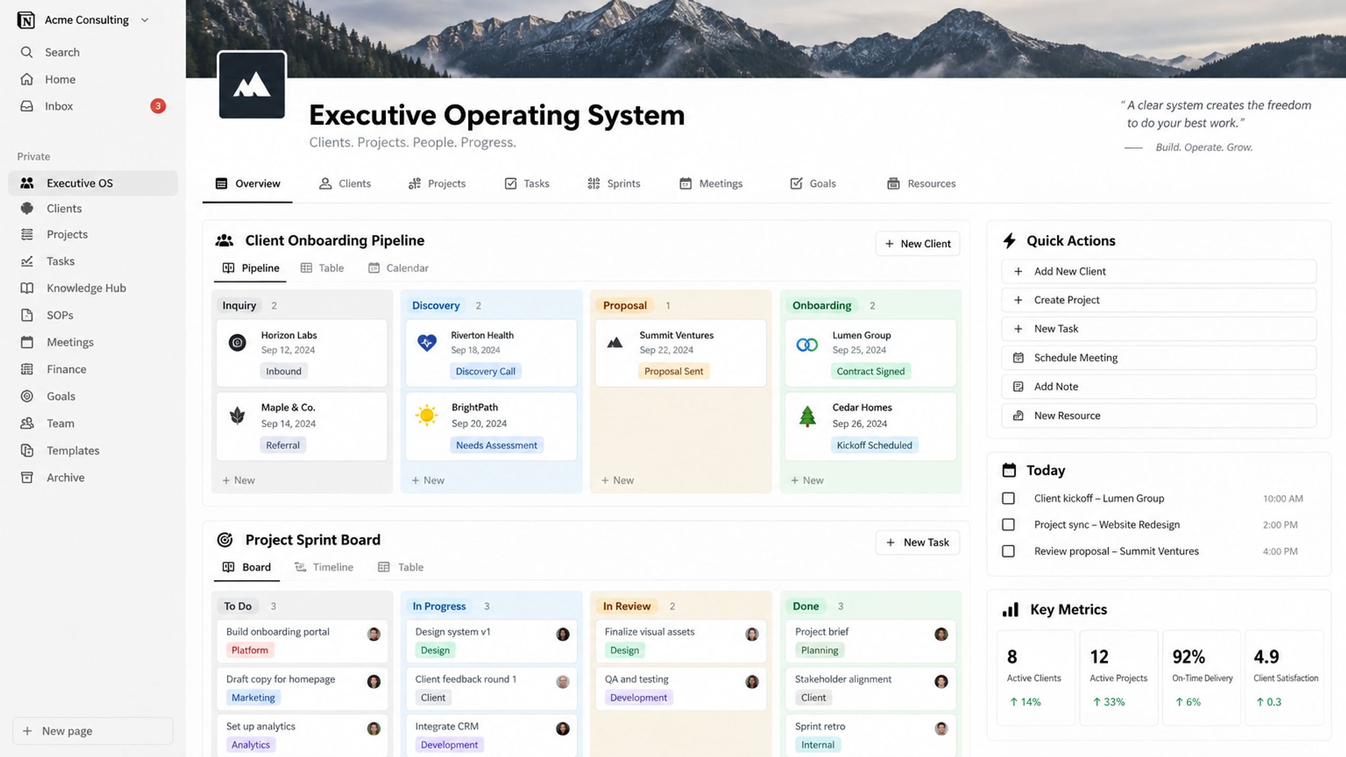Click the Kickoff Scheduled tag
The image size is (1346, 757).
(x=874, y=445)
